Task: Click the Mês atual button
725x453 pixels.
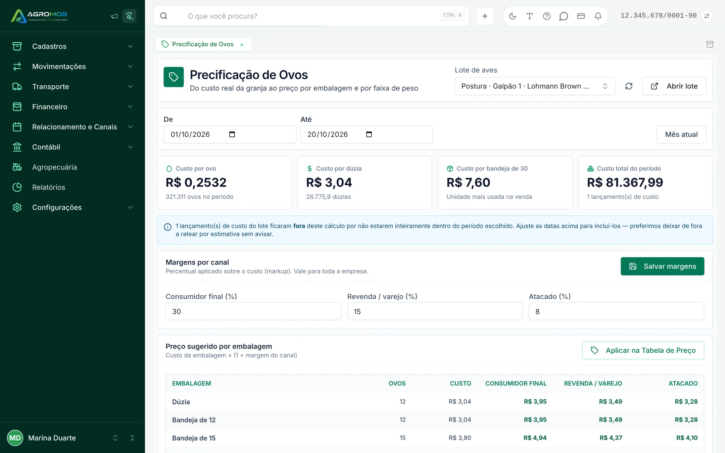Action: click(681, 135)
